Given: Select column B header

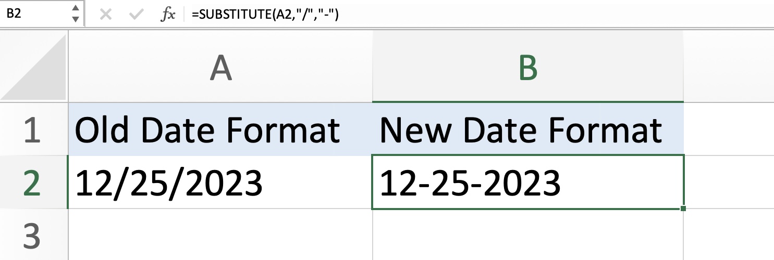Looking at the screenshot, I should click(x=528, y=67).
